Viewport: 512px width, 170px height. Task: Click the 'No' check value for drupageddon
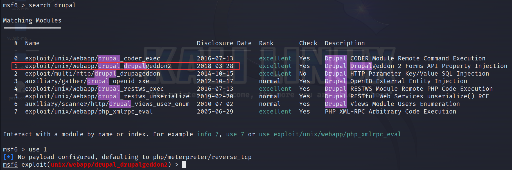303,74
